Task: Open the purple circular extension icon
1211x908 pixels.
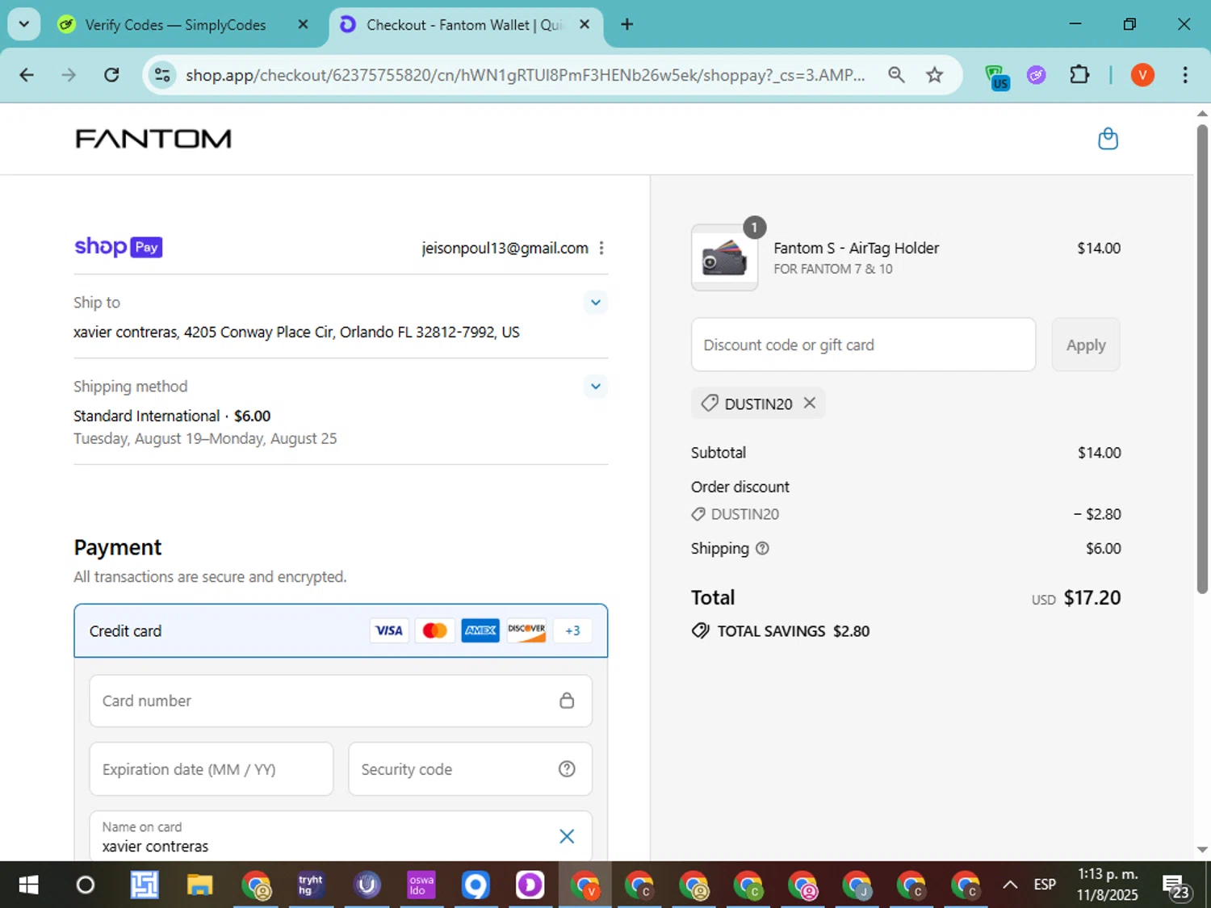Action: pyautogui.click(x=1037, y=75)
